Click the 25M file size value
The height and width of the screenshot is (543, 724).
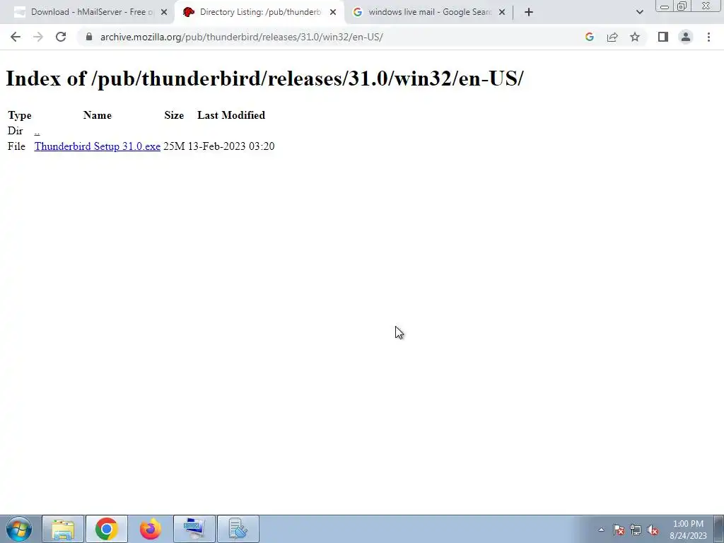(174, 146)
